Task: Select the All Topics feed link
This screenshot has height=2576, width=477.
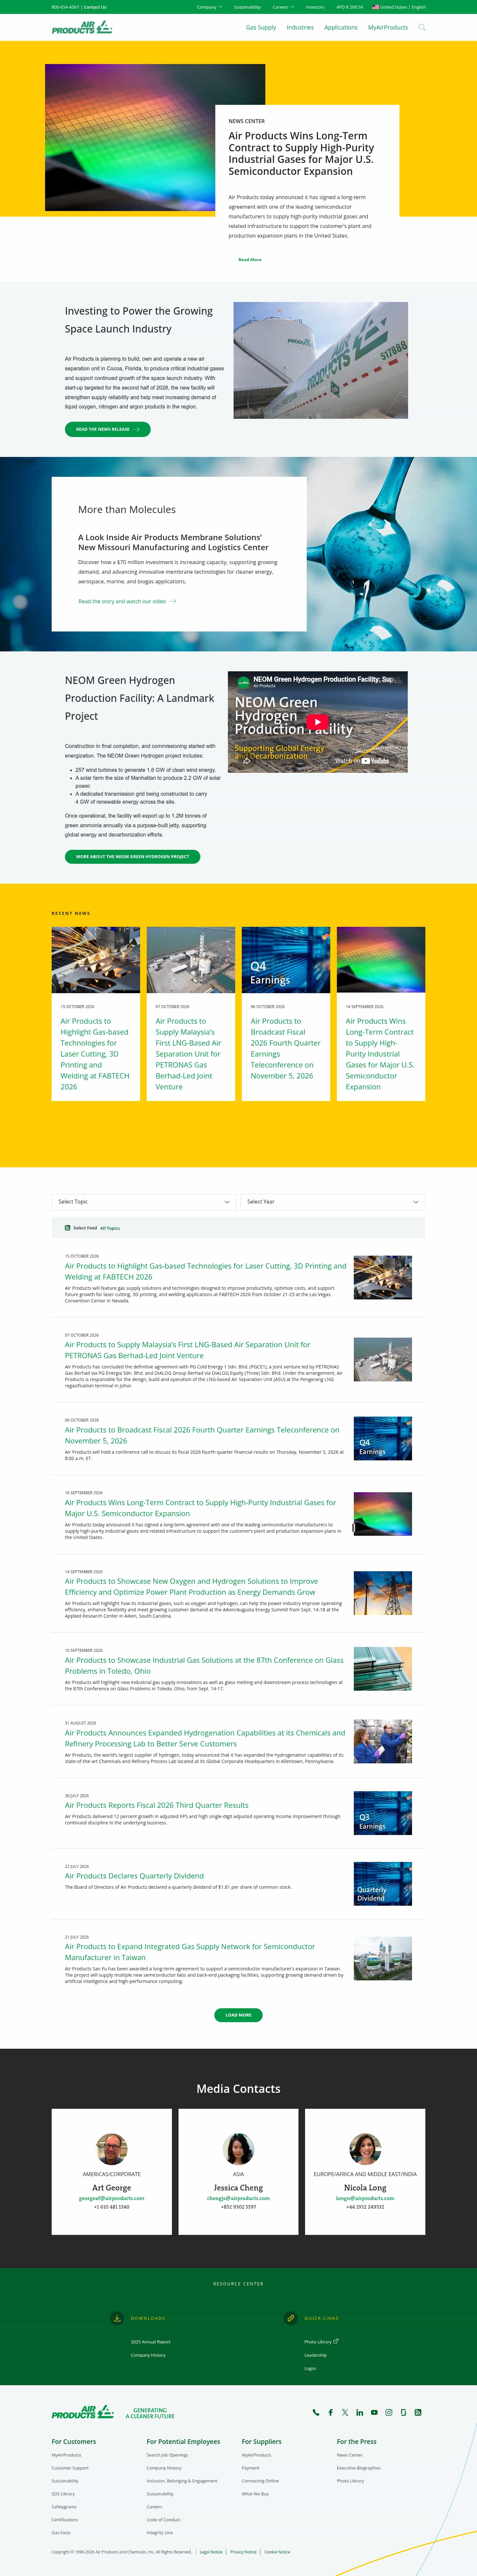Action: [x=110, y=1228]
